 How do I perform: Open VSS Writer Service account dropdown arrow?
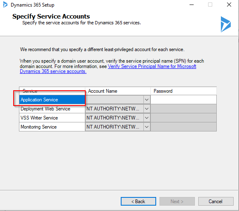click(x=147, y=118)
